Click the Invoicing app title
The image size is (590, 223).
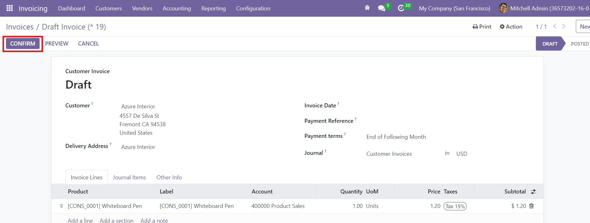[33, 8]
